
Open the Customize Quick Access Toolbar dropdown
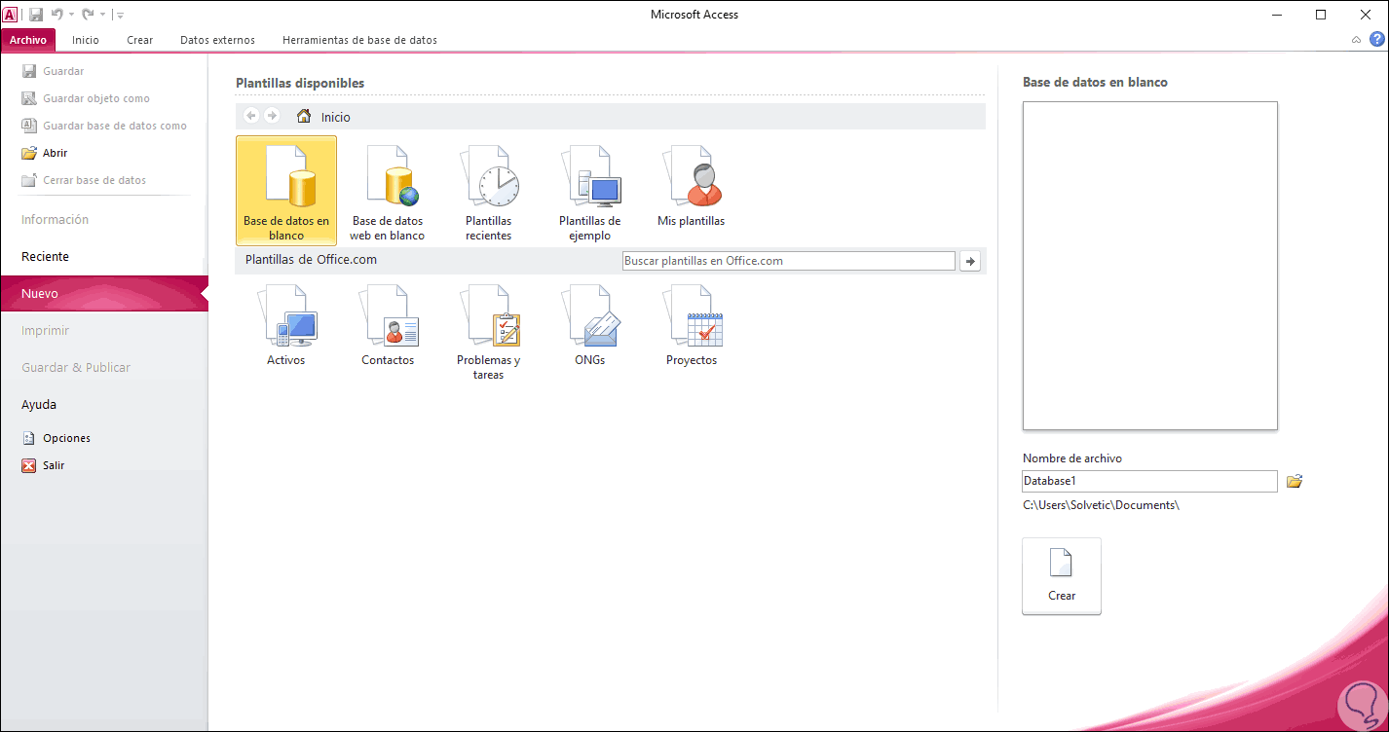pyautogui.click(x=120, y=15)
